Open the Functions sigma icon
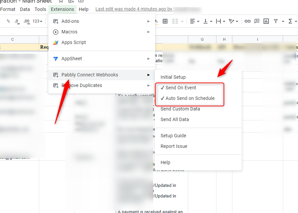The width and height of the screenshot is (298, 213). click(290, 21)
